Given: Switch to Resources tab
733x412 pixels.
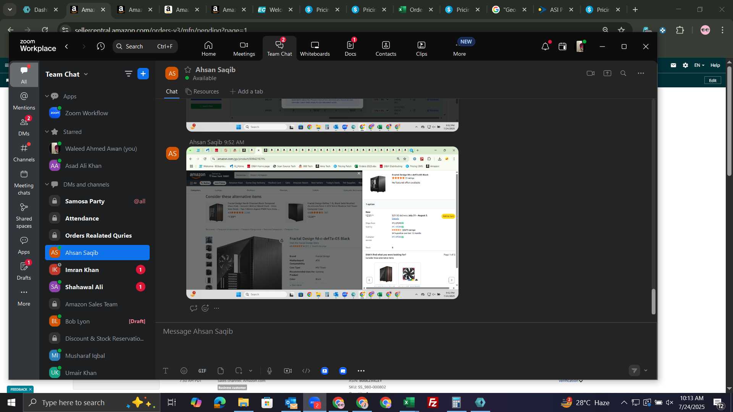Looking at the screenshot, I should click(x=202, y=92).
